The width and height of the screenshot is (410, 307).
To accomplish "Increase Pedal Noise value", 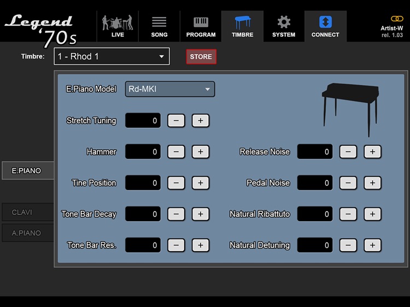I will (373, 182).
